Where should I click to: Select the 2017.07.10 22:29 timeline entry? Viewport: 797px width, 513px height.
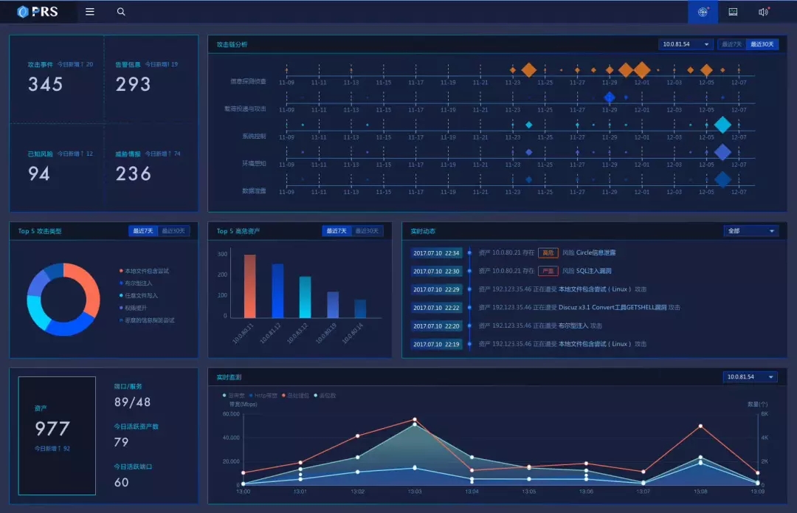coord(436,289)
